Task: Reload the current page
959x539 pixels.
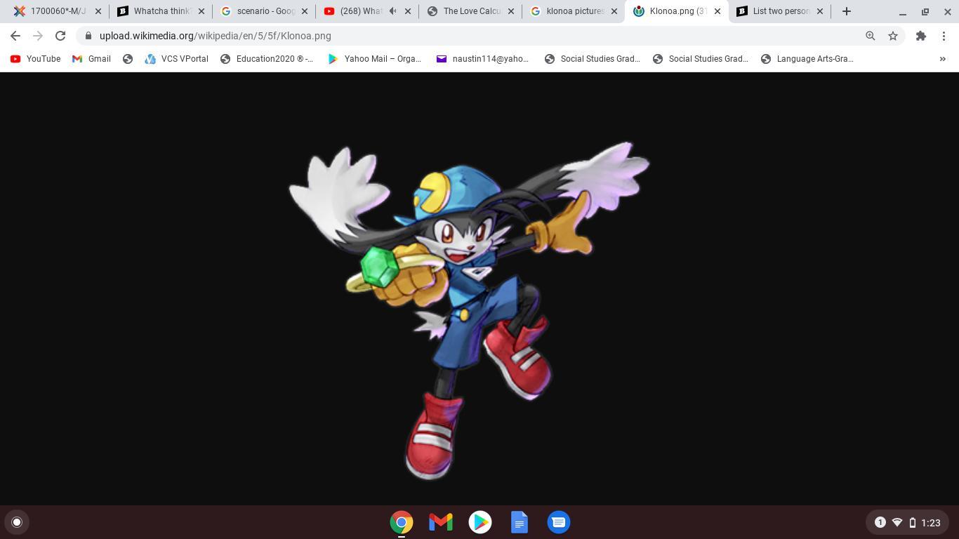Action: (x=60, y=36)
